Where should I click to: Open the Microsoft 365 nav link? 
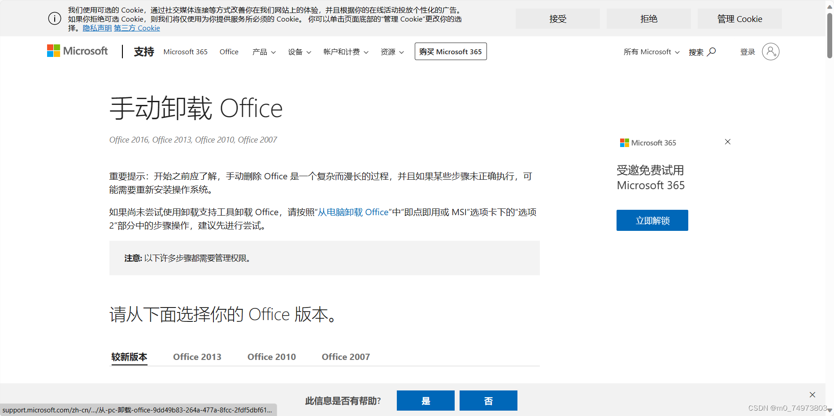[186, 52]
